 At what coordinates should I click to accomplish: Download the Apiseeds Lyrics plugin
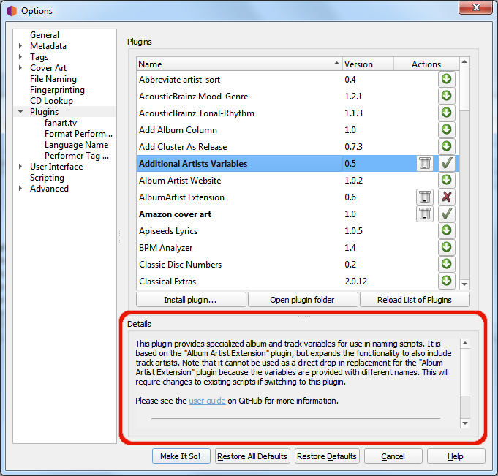pos(446,230)
